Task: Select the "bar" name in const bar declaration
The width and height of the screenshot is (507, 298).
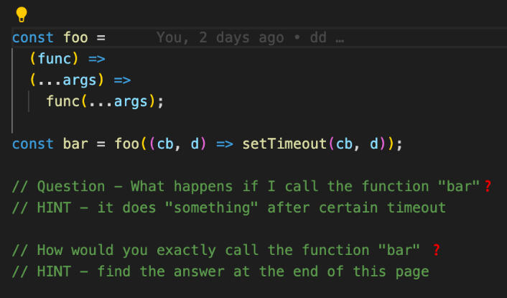Action: click(x=75, y=144)
